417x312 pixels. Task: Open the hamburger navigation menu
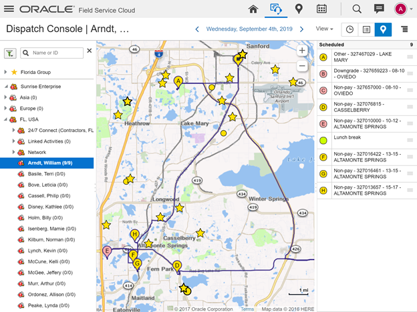[9, 9]
